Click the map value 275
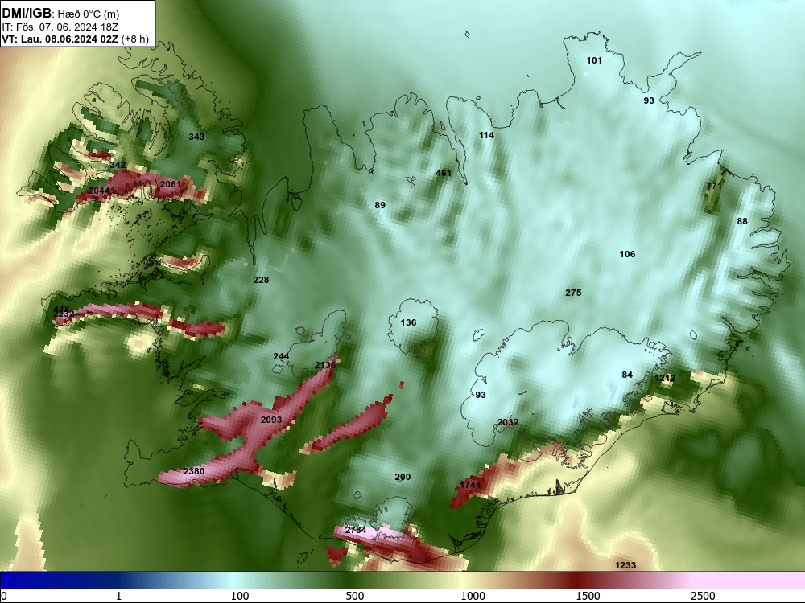The image size is (805, 603). 573,293
